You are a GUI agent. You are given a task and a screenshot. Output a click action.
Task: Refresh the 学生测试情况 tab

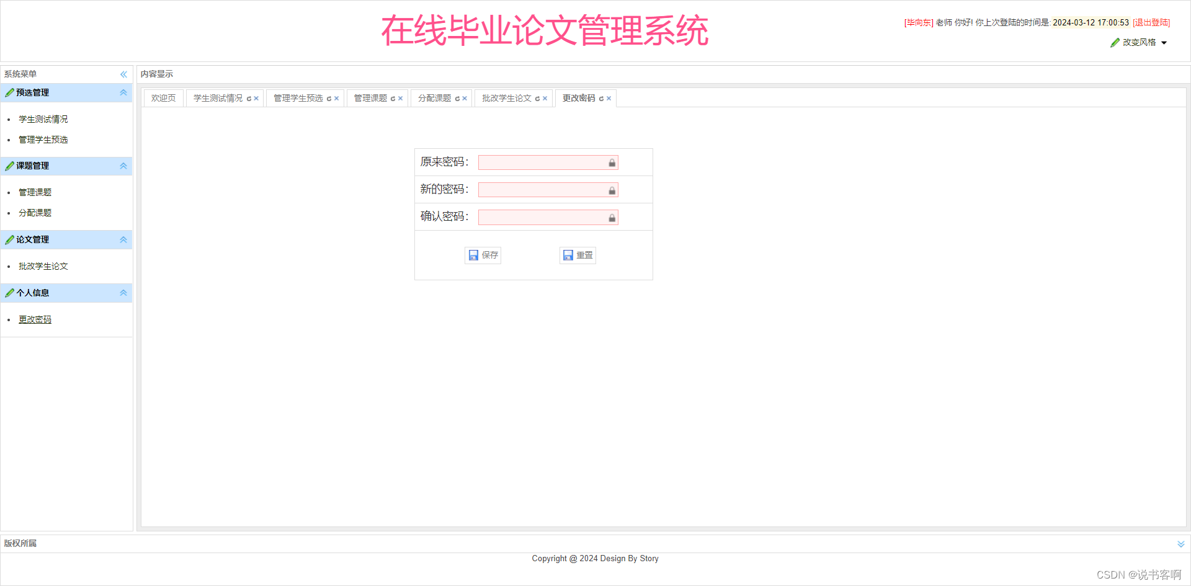point(249,99)
